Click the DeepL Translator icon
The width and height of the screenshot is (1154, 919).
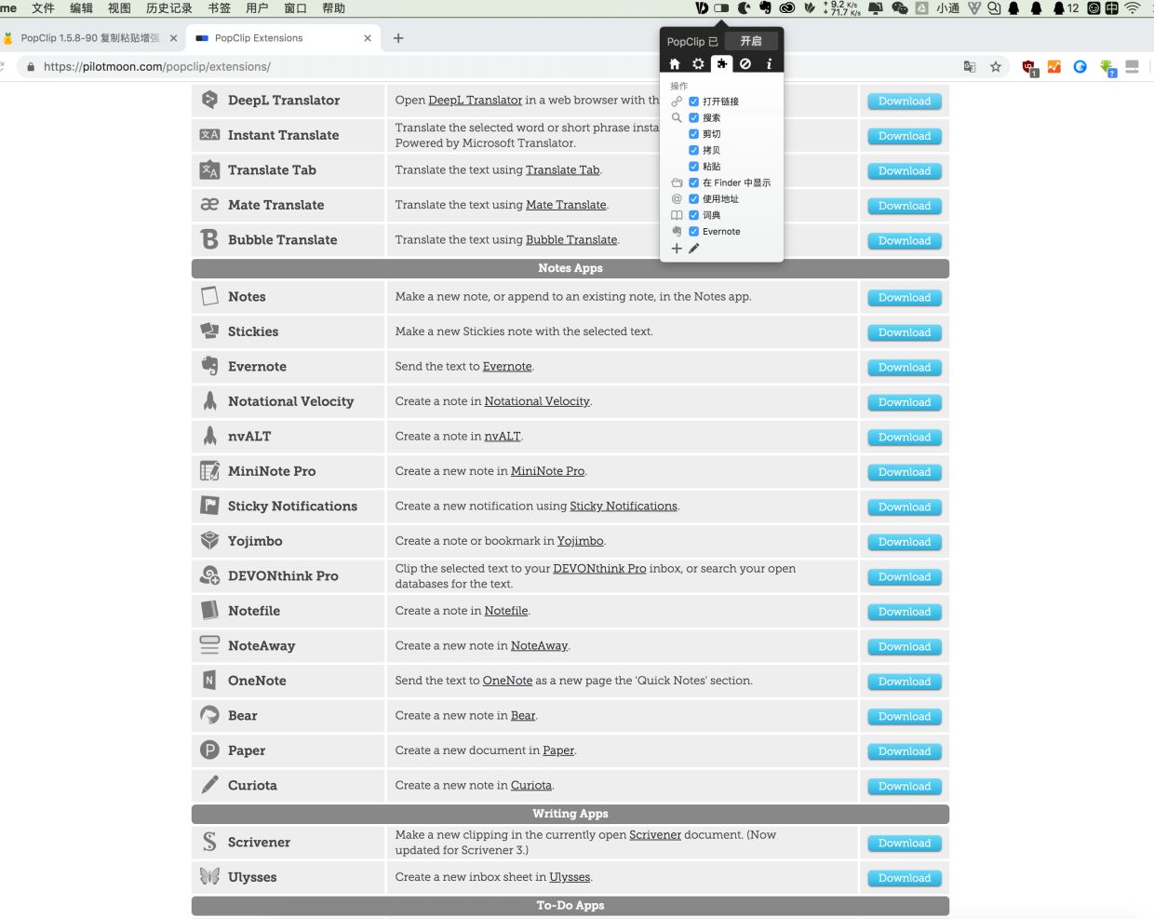209,100
